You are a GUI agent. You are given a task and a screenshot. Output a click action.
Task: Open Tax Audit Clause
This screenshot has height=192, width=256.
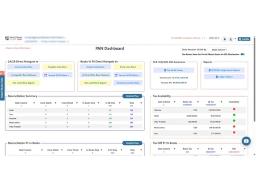tap(174, 70)
